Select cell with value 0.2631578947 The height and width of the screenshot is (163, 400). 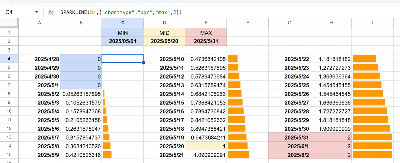tap(81, 128)
